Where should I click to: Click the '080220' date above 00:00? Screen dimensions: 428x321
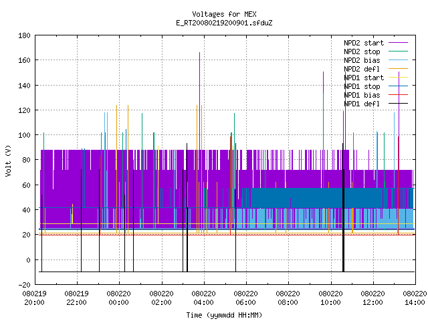119,294
